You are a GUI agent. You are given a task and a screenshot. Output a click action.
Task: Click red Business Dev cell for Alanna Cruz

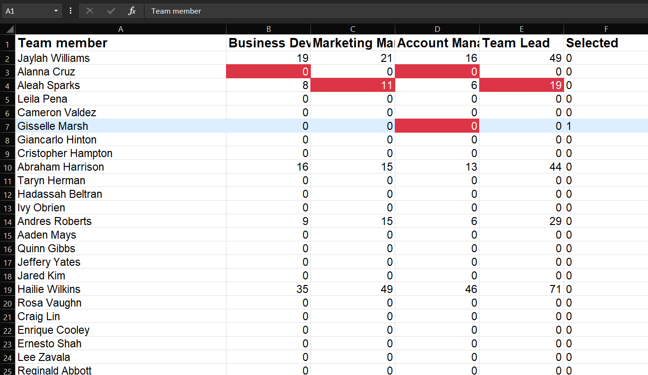pos(268,72)
